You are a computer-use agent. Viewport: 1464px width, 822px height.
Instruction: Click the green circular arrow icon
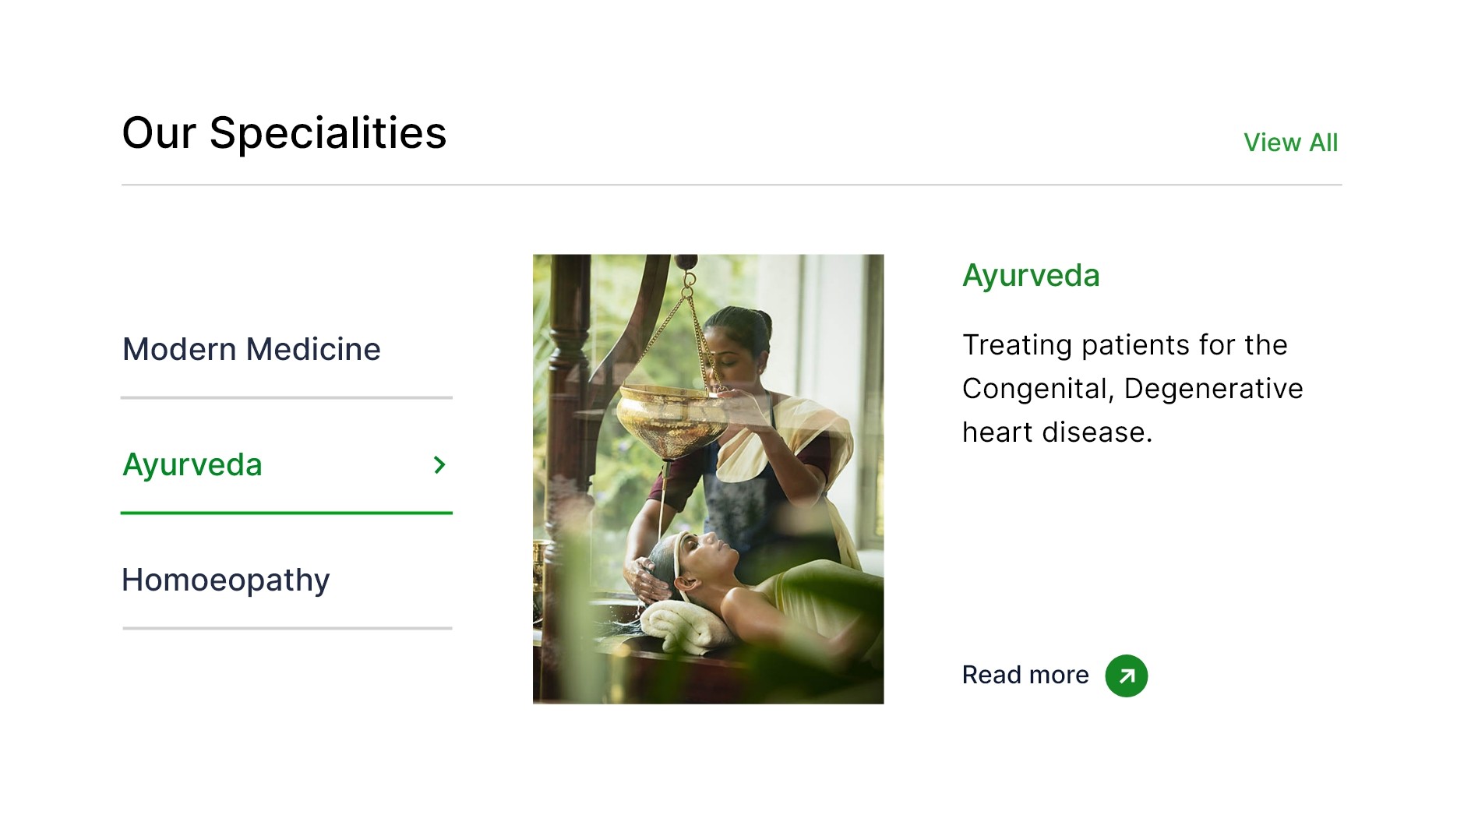coord(1126,676)
